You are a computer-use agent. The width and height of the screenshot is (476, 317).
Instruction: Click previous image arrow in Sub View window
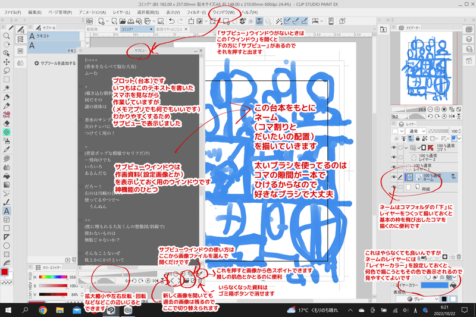coord(172,281)
